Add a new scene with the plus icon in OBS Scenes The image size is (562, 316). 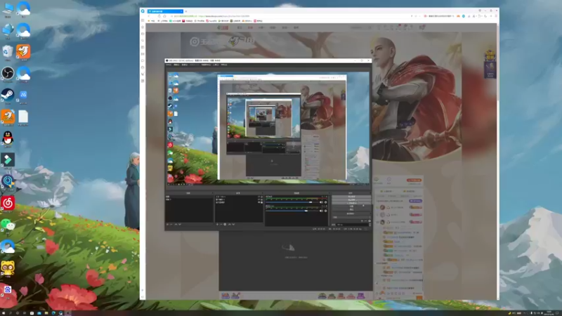167,224
